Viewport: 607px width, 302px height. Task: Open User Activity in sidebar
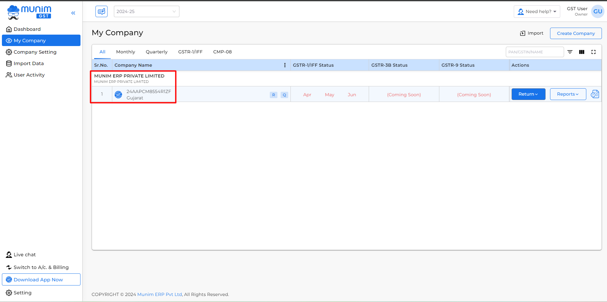[x=41, y=75]
